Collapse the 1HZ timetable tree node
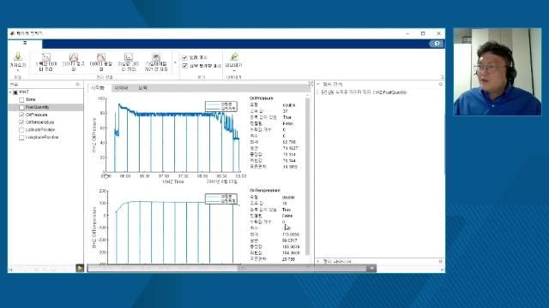 (10, 92)
